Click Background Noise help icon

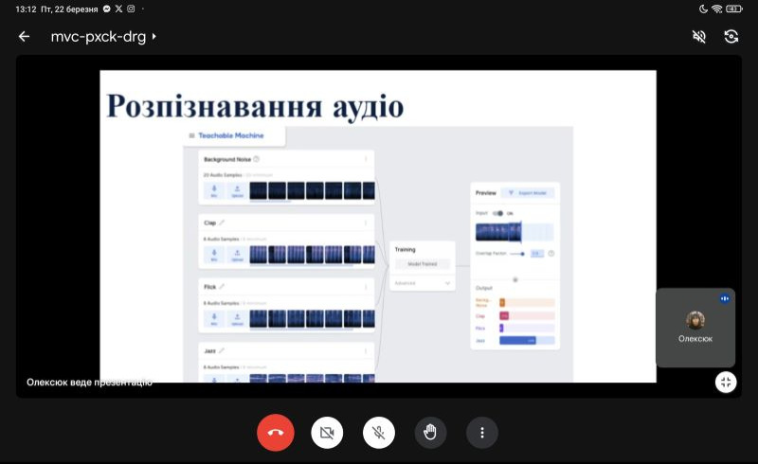(257, 159)
